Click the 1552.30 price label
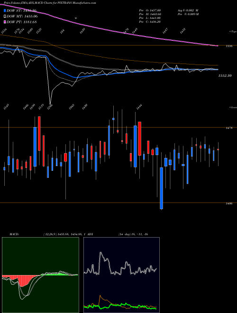This screenshot has width=237, height=313. pos(225,76)
